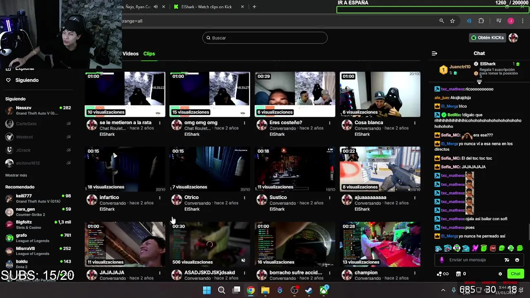This screenshot has height=298, width=530.
Task: Open nara_gen recommended channel
Action: point(38,211)
